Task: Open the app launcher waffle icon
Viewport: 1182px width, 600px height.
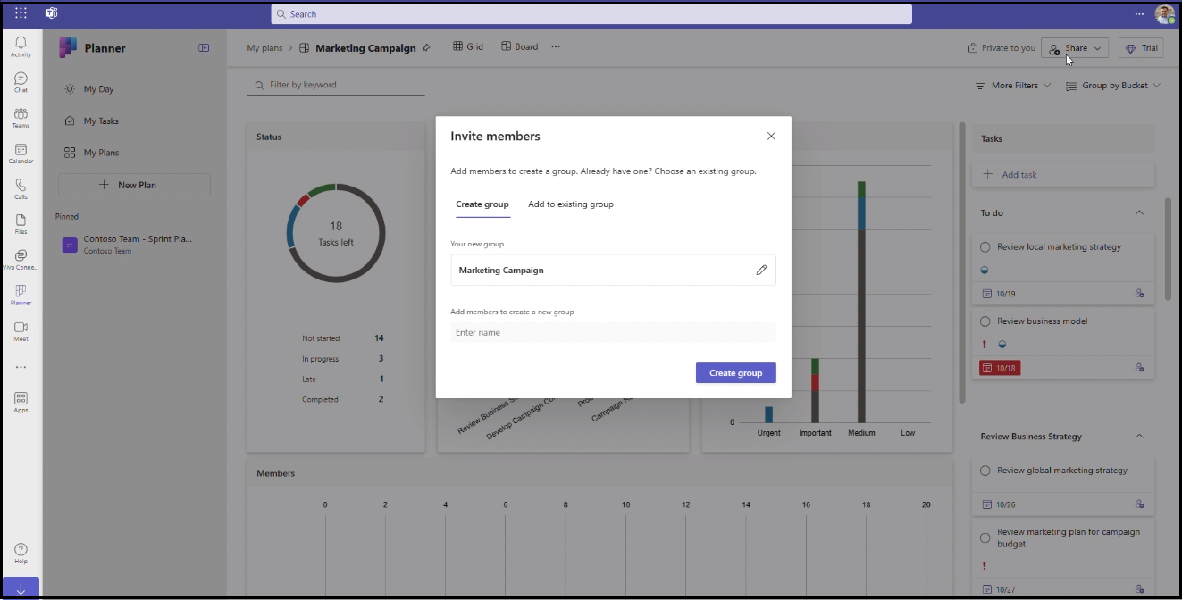Action: click(x=21, y=13)
